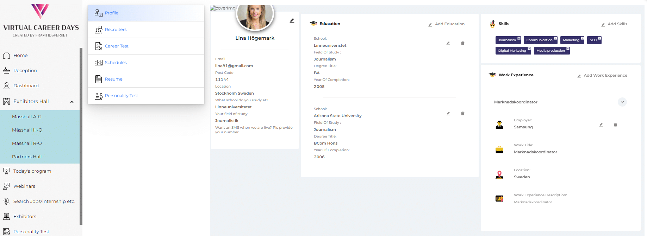Click the pencil icon to edit profile info

(x=292, y=20)
